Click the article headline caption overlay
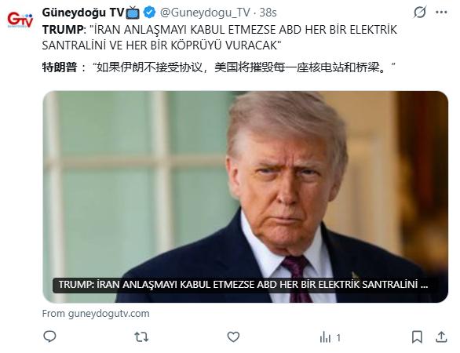The height and width of the screenshot is (353, 460). (243, 285)
